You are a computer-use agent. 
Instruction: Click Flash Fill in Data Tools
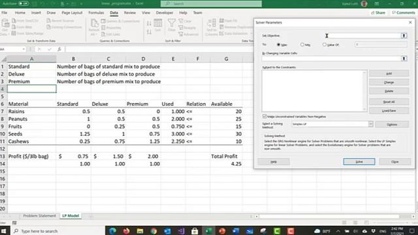[228, 20]
